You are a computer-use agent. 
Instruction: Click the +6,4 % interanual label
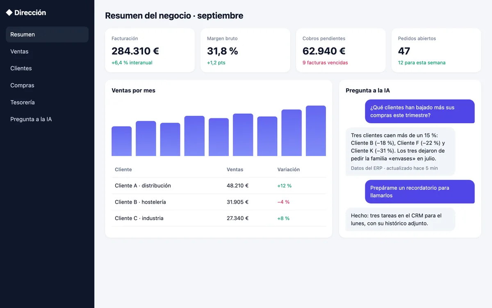(x=132, y=63)
